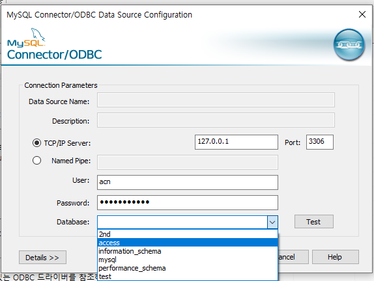Screen dimensions: 374x281
Task: Click the Test connection button
Action: [x=314, y=222]
